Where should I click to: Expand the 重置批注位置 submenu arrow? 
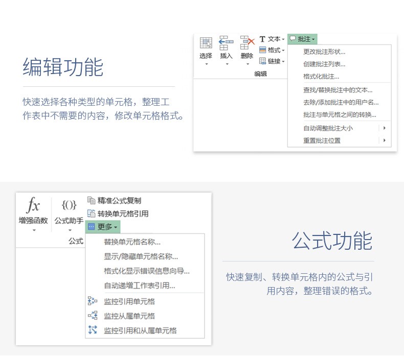coord(384,140)
